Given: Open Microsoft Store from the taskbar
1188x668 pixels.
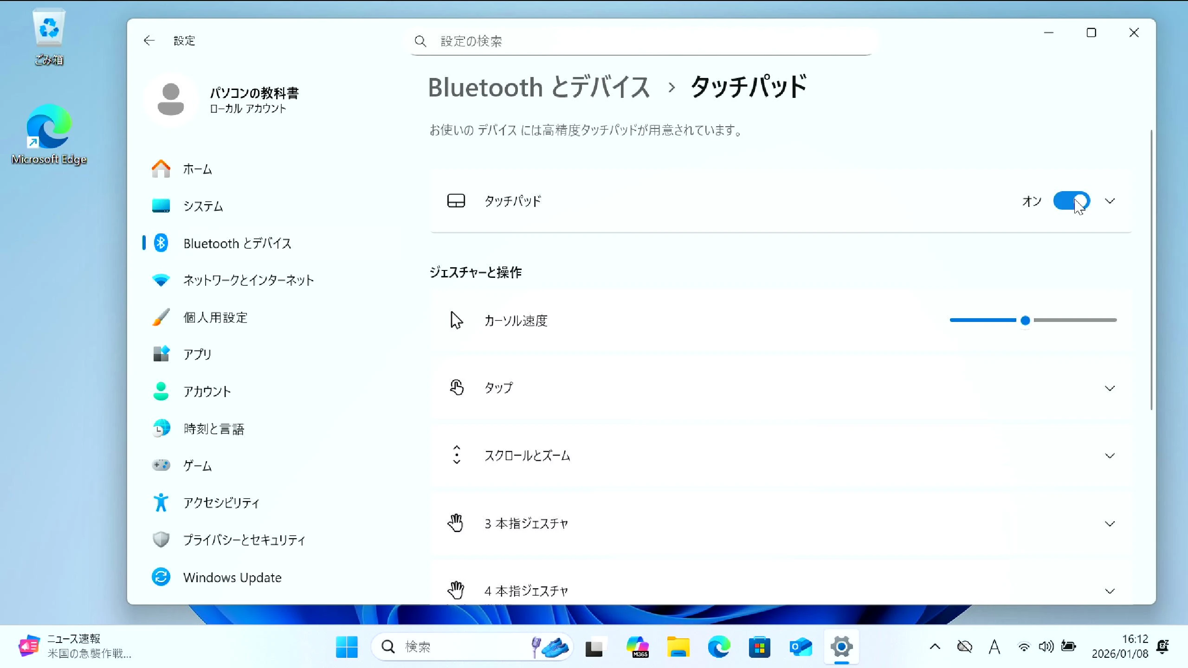Looking at the screenshot, I should click(759, 647).
